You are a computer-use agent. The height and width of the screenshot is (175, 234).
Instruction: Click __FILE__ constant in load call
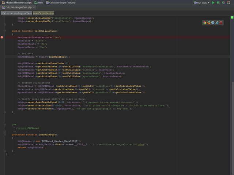click(80, 144)
